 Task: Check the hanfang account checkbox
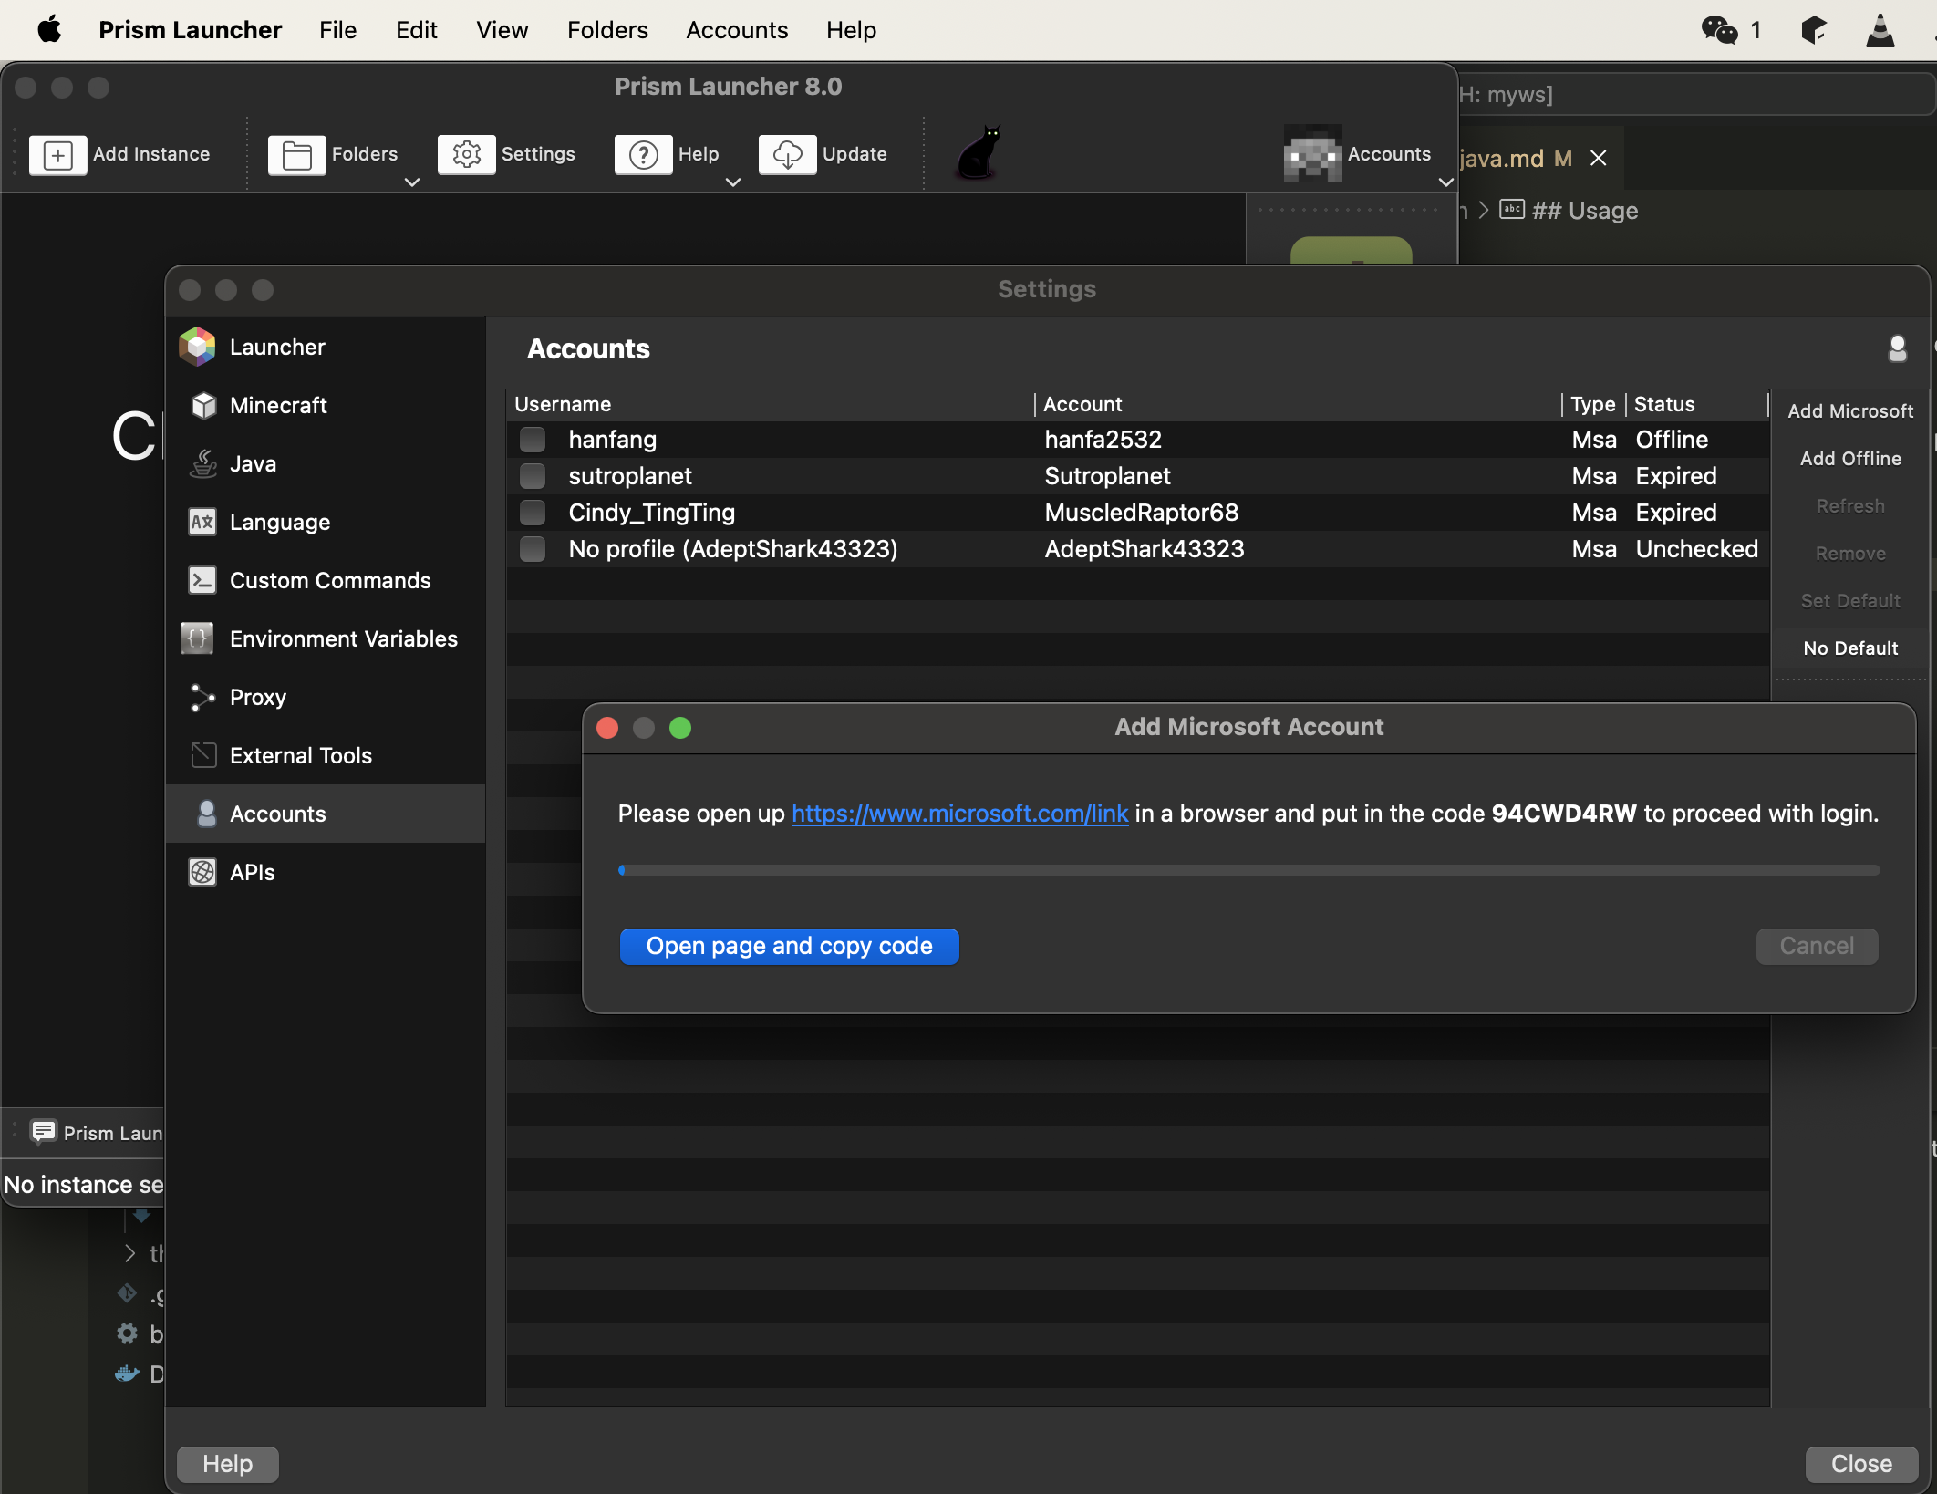(x=533, y=440)
